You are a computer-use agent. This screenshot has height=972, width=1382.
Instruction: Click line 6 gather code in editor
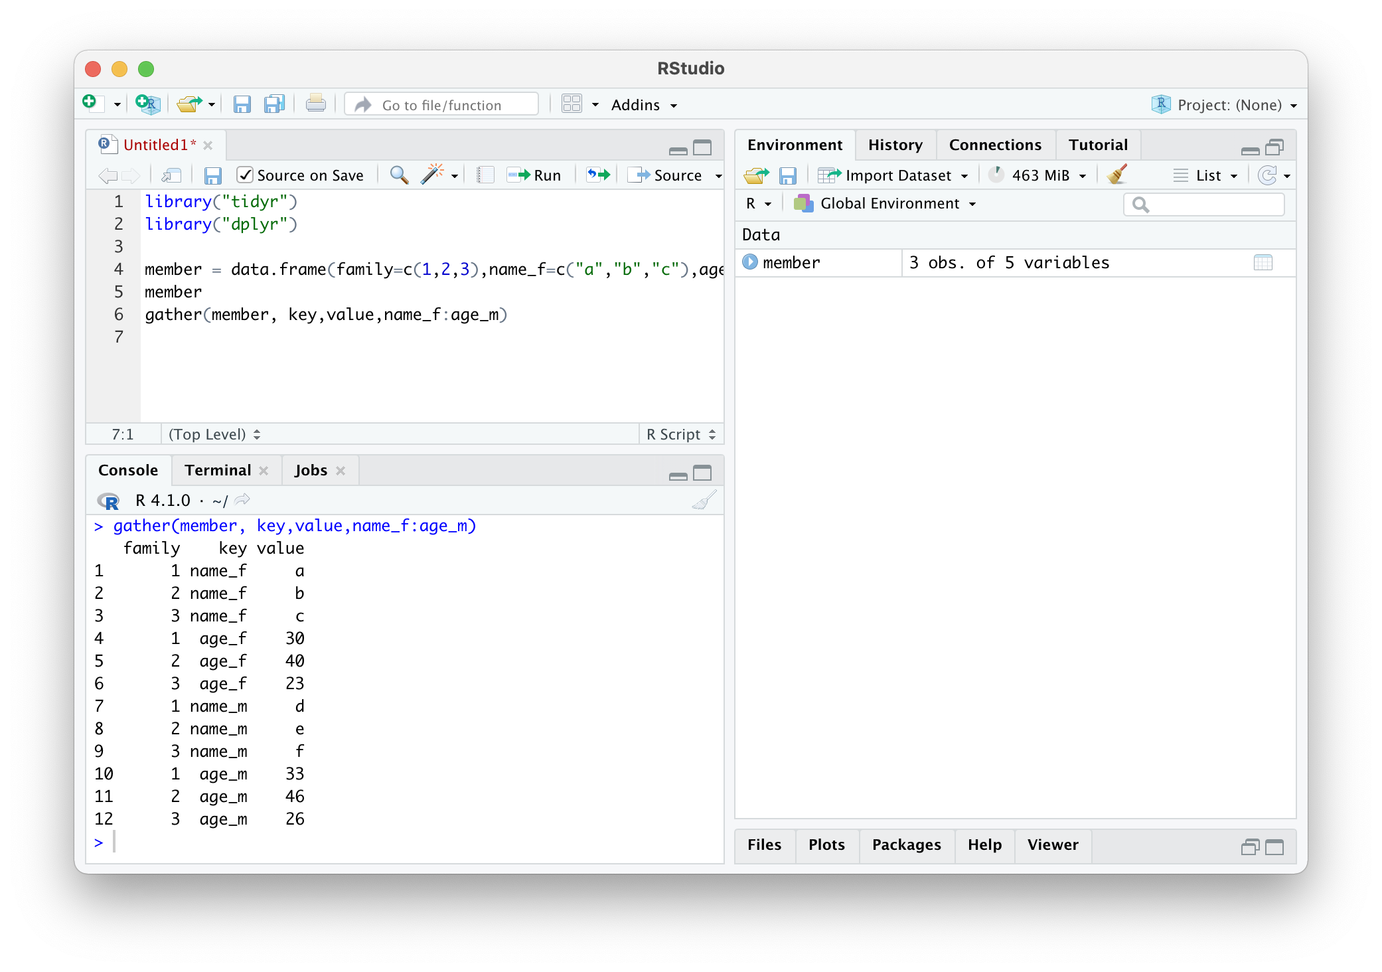(326, 315)
